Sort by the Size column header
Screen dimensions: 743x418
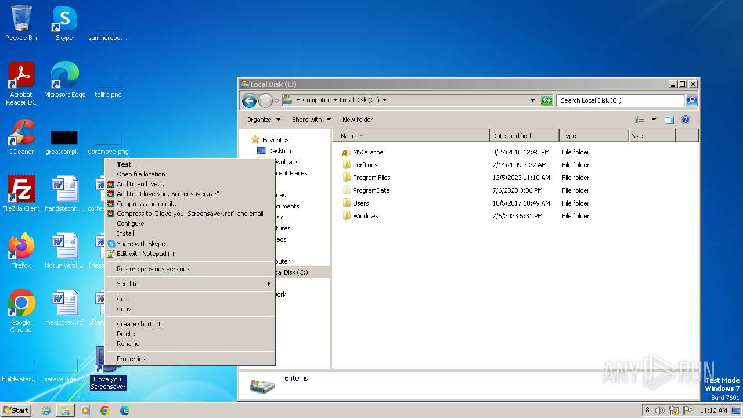point(652,136)
